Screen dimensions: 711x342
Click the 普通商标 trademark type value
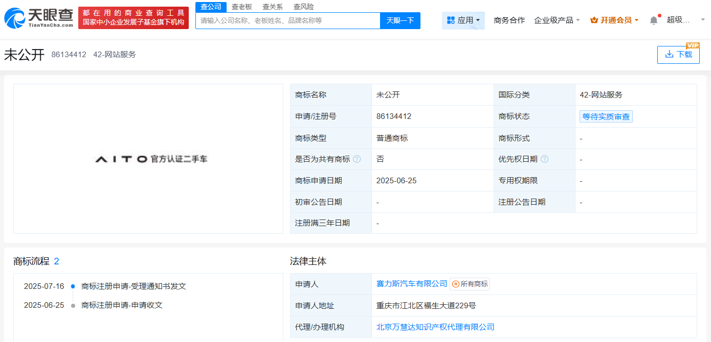click(392, 138)
